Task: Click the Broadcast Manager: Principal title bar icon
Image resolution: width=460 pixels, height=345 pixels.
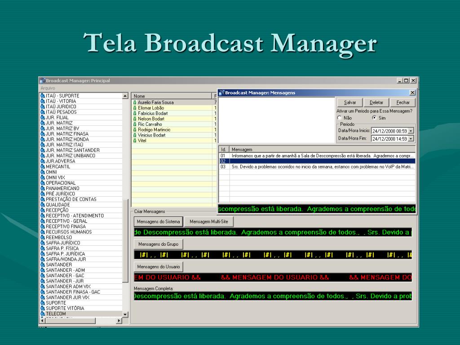Action: 43,80
